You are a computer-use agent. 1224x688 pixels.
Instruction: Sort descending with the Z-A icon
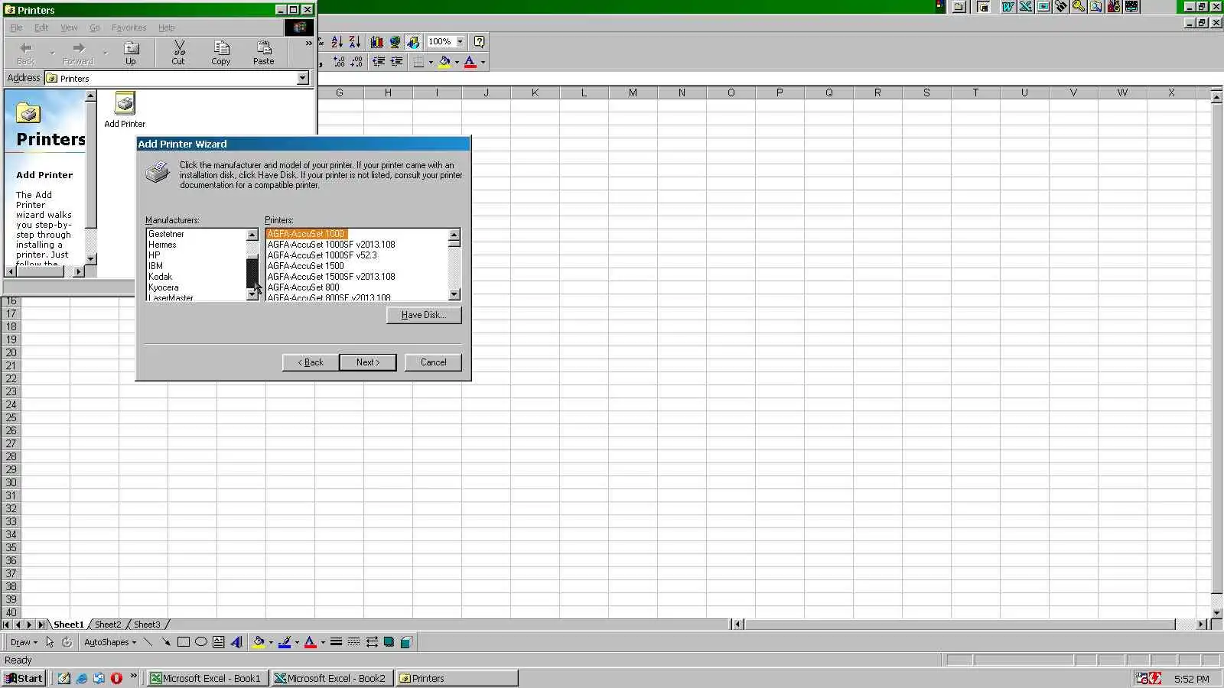tap(355, 42)
